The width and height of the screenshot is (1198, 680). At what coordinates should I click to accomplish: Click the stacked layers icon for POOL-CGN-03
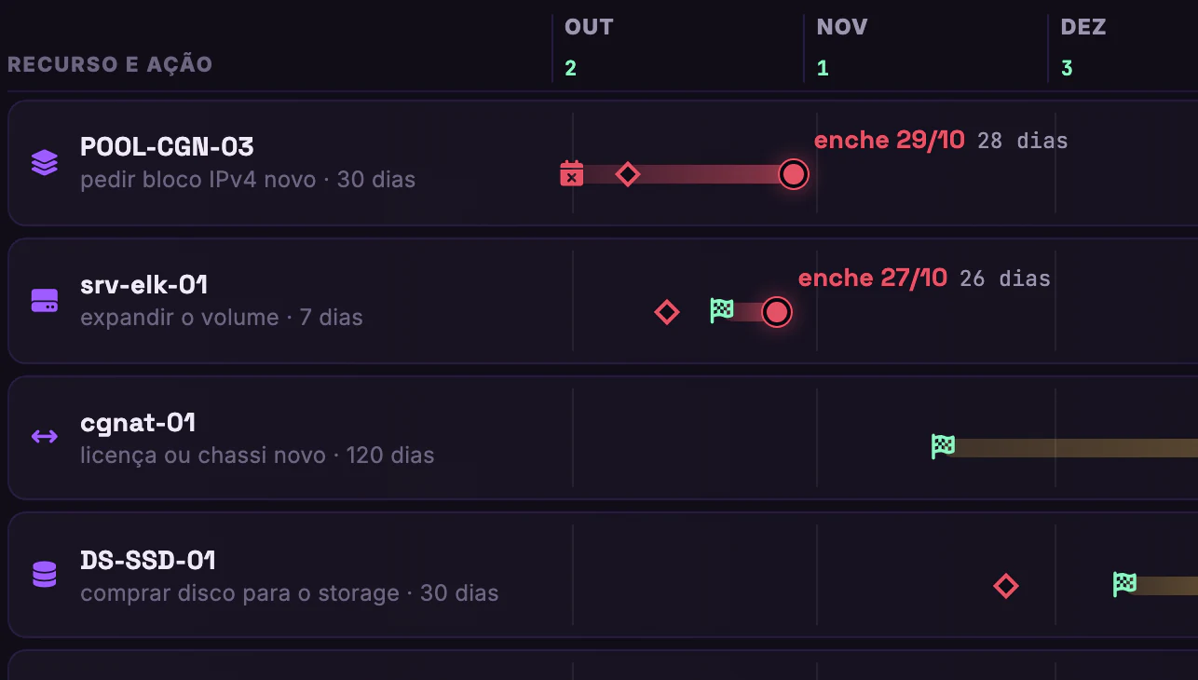point(45,163)
